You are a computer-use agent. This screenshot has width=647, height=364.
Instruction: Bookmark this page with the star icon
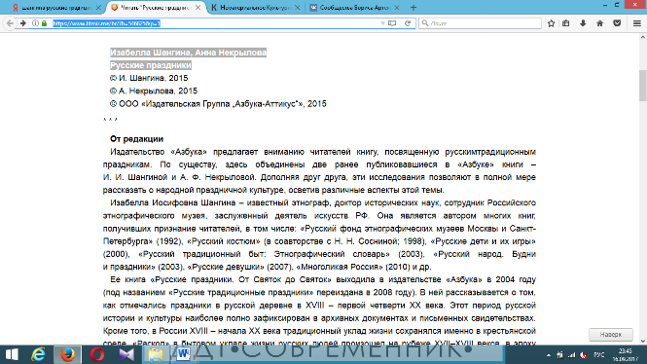pyautogui.click(x=551, y=23)
